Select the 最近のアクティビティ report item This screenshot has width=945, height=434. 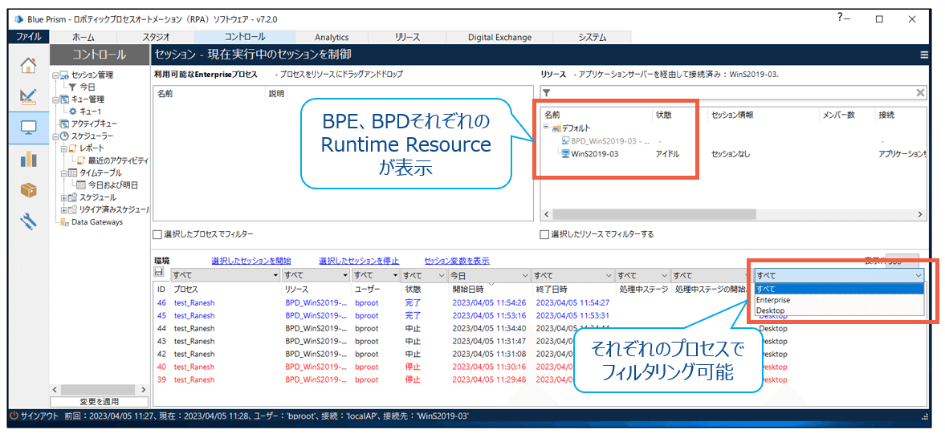point(117,160)
